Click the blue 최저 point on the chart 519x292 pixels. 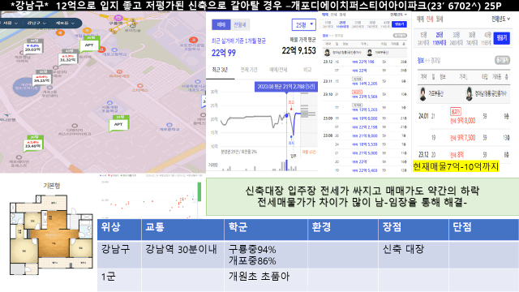tap(291, 136)
